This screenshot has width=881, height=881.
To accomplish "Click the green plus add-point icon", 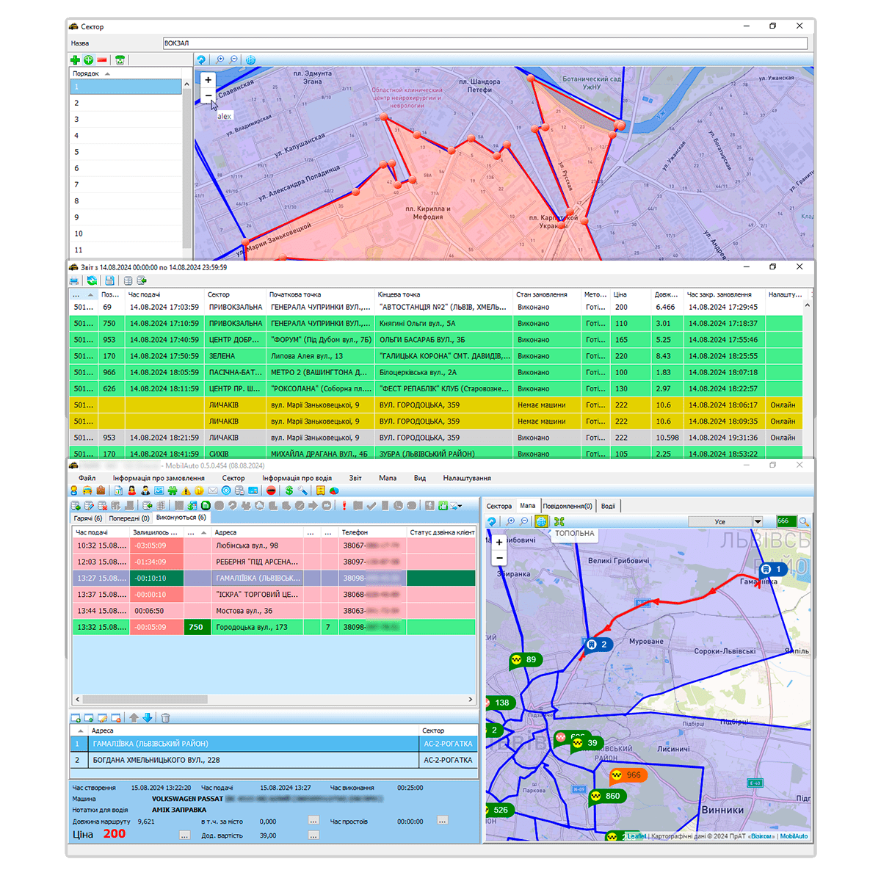I will pyautogui.click(x=75, y=60).
